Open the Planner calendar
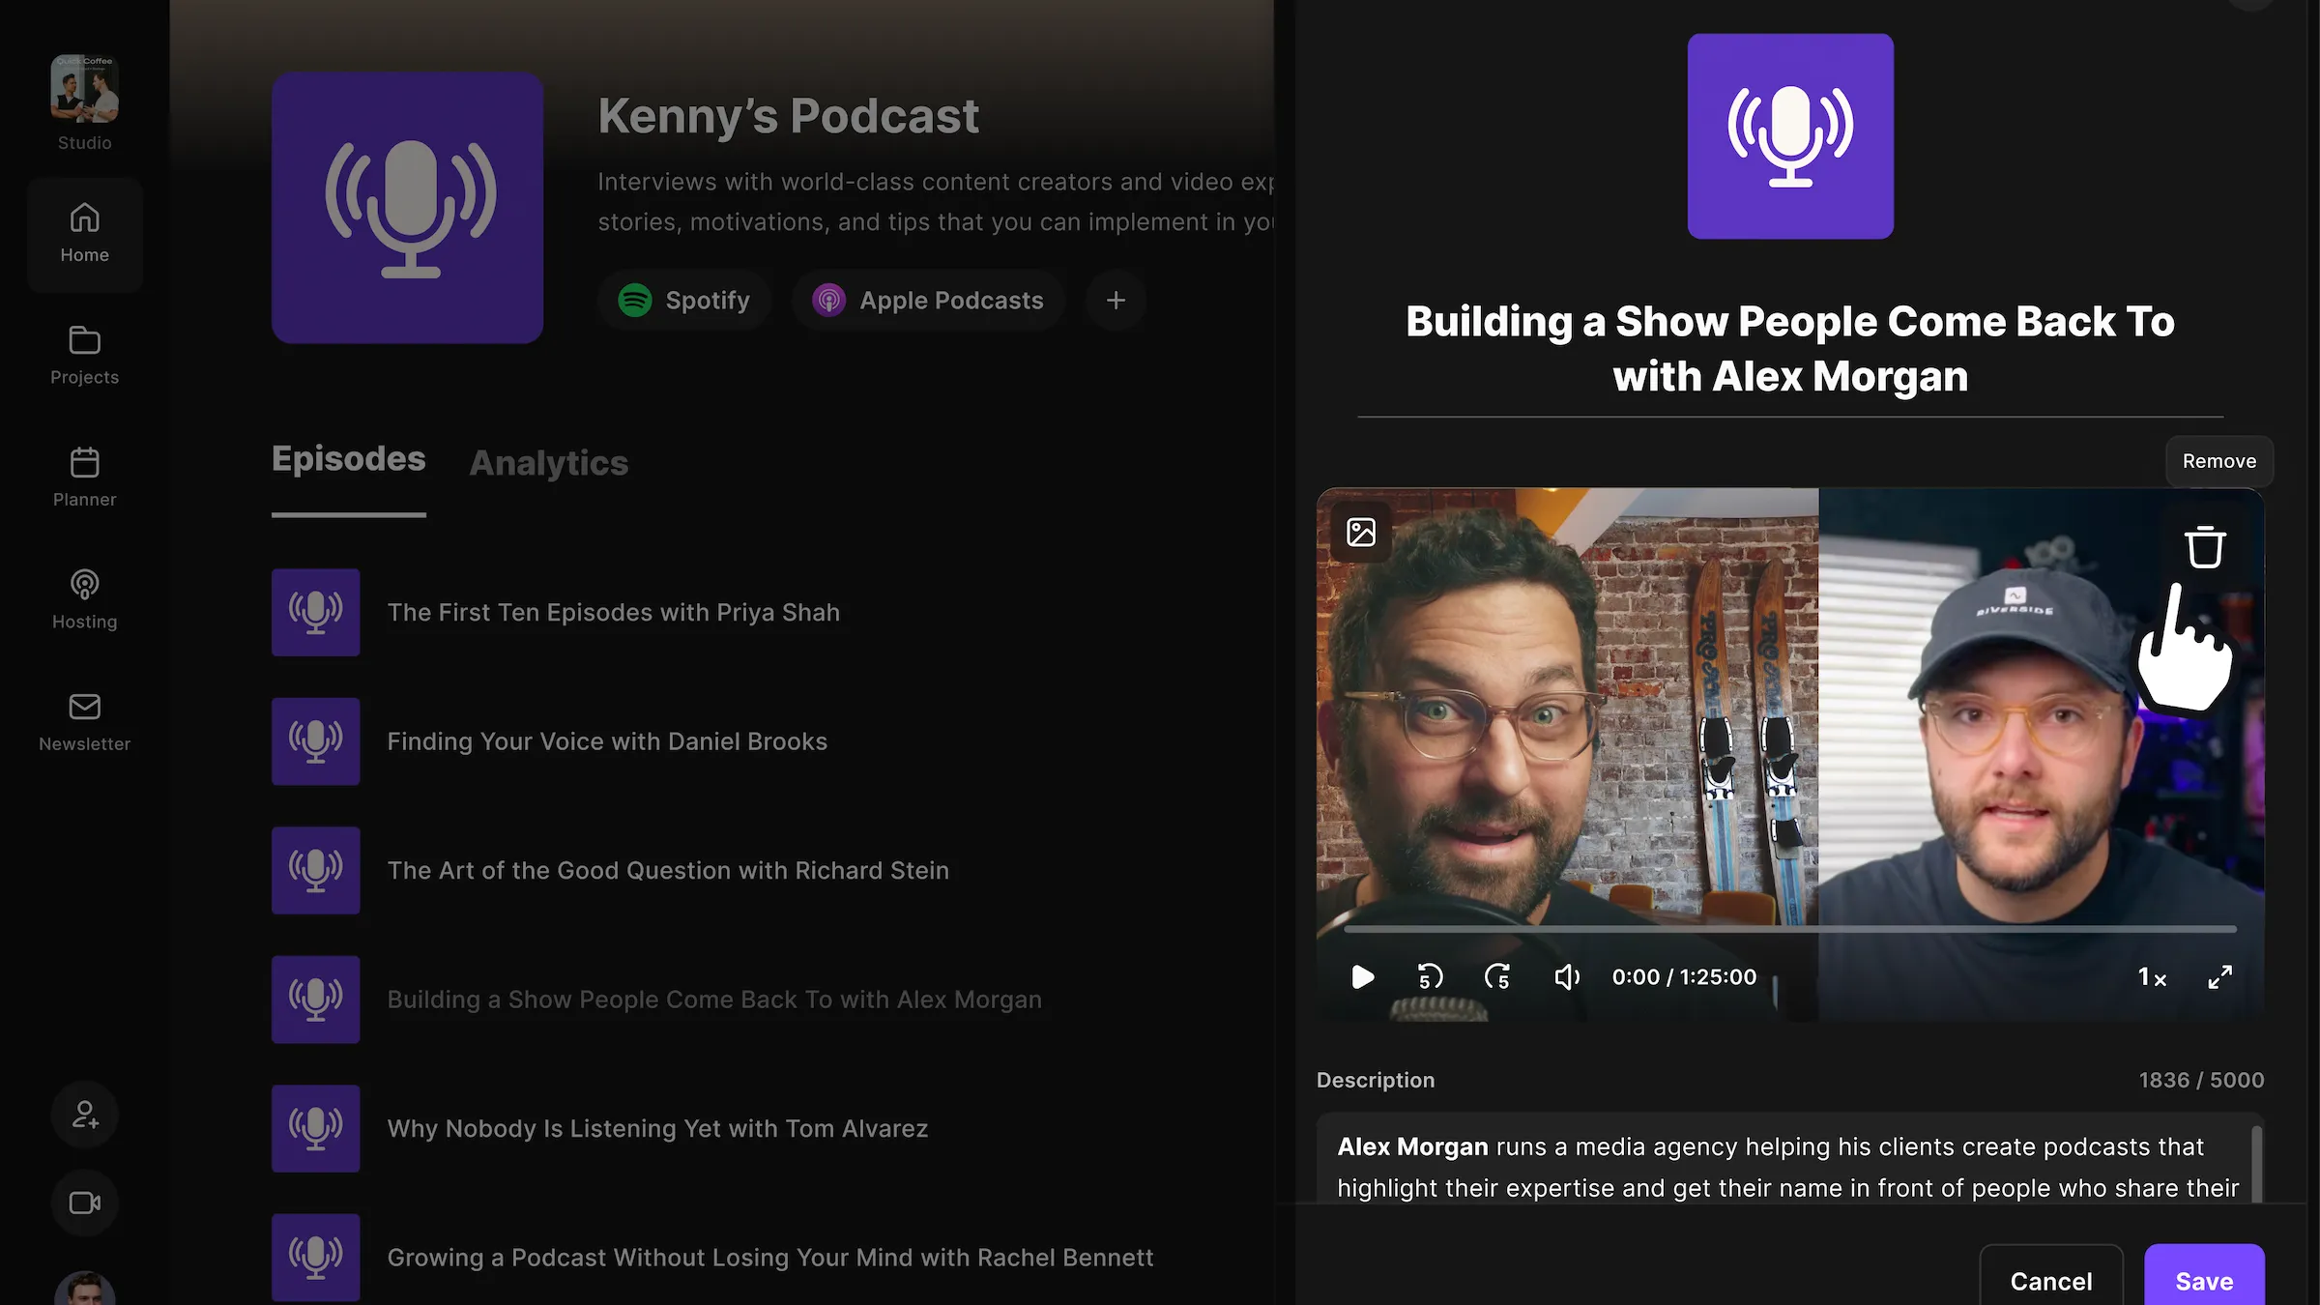This screenshot has width=2320, height=1305. tap(84, 478)
